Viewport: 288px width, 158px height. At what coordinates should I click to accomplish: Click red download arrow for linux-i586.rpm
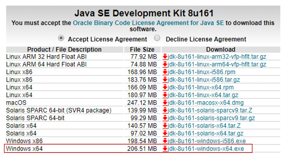[165, 72]
